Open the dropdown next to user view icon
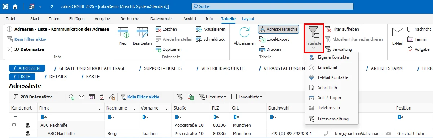433x138 pixels. (40, 6)
